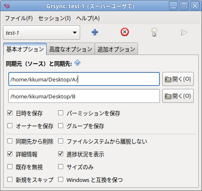Open the test-1 session dropdown

[x=41, y=33]
